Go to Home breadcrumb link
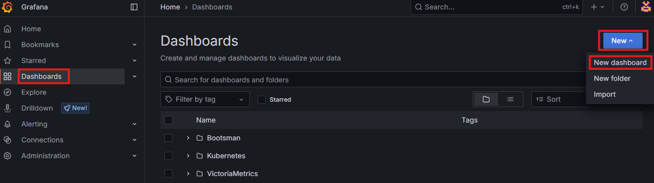The height and width of the screenshot is (183, 654). point(170,7)
